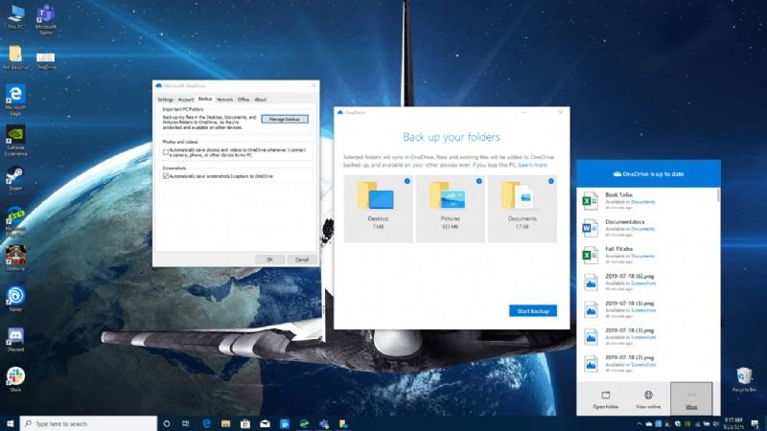Image resolution: width=767 pixels, height=431 pixels.
Task: Switch to the Office tab
Action: (x=244, y=100)
